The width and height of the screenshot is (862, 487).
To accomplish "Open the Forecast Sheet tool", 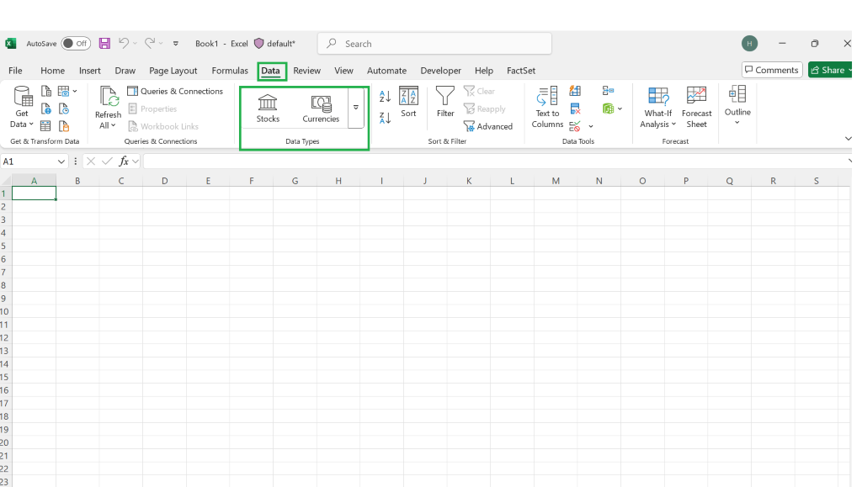I will [x=696, y=108].
